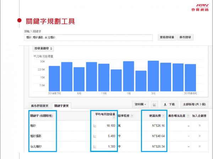Add 台北婚紗 row to plan arrow

(200, 146)
